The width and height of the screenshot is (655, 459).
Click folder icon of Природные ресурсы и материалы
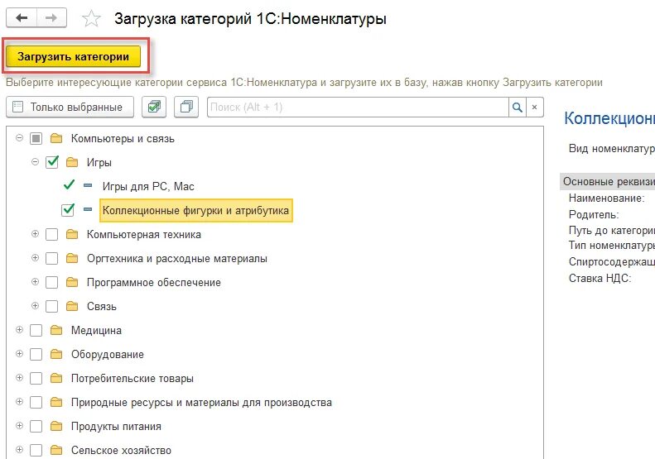[56, 402]
